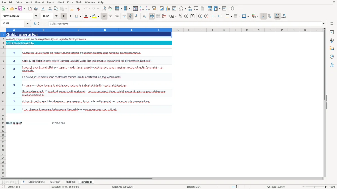
Task: Open Borders dropdown arrow
Action: (231, 16)
